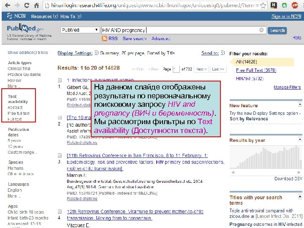Go to browser home icon
This screenshot has height=228, width=304.
tap(36, 5)
